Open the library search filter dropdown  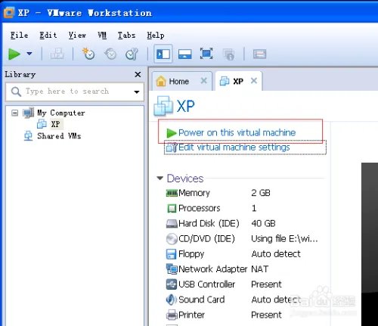pos(137,92)
